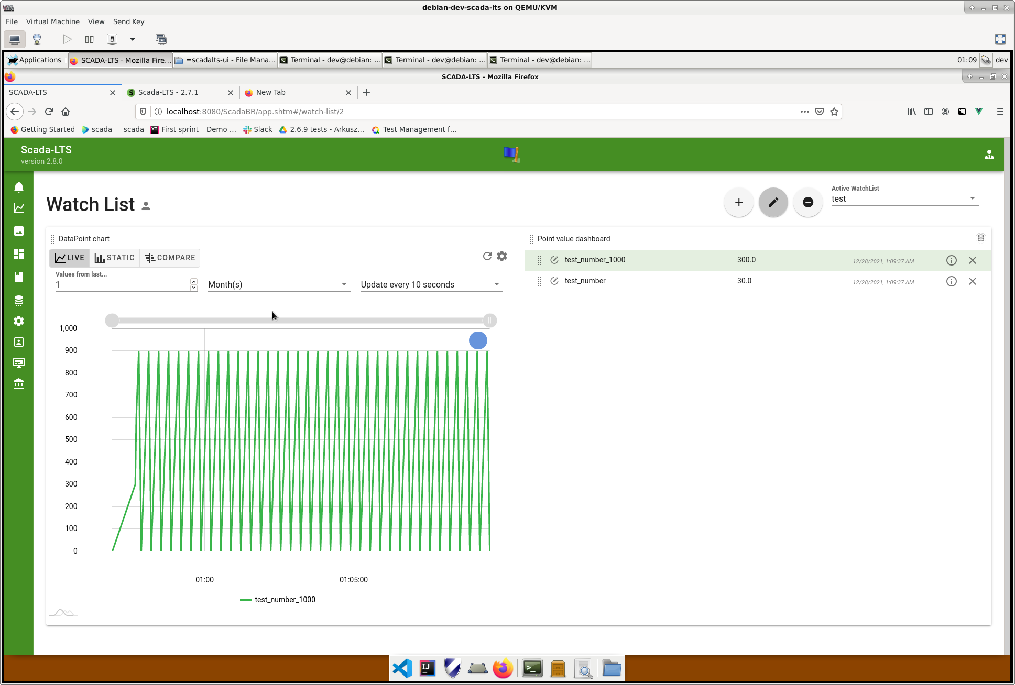Show info for test_number_1000 point
The image size is (1015, 685).
(951, 260)
